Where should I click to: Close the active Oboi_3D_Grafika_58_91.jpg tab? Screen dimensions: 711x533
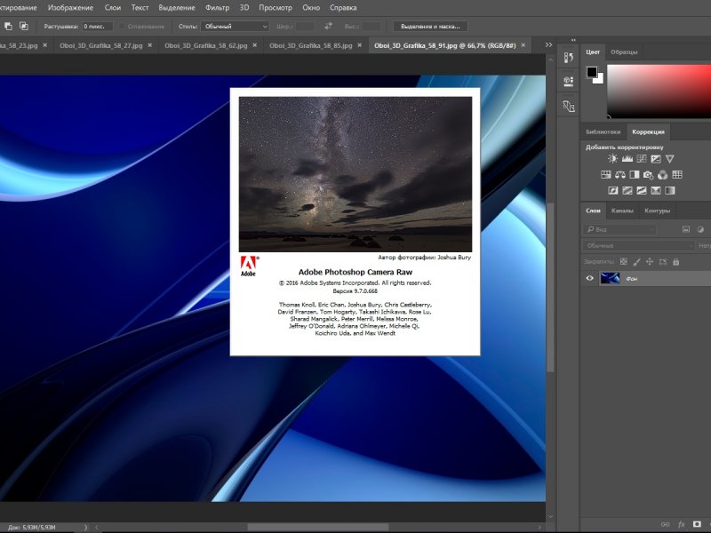(x=523, y=45)
